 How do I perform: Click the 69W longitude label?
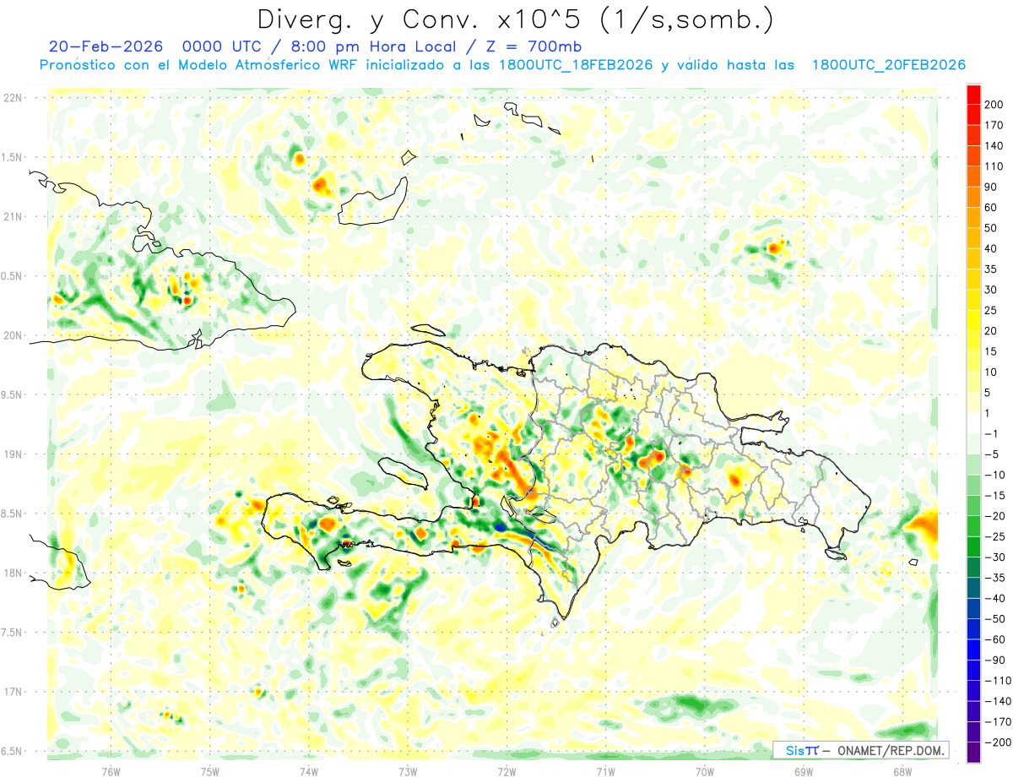coord(804,771)
